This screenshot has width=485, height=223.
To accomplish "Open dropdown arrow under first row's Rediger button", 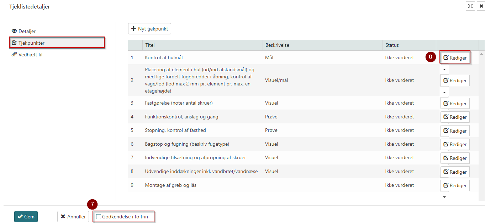I will click(x=444, y=69).
